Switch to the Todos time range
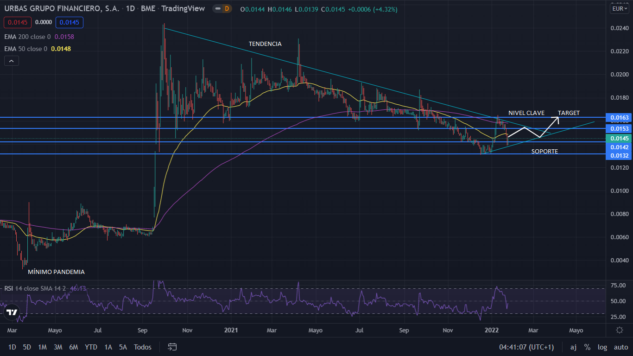This screenshot has width=633, height=356. tap(142, 347)
